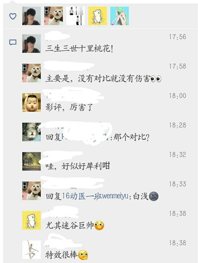Image resolution: width=198 pixels, height=263 pixels.
Task: Tap the ballerina avatar at 18:38
Action: click(32, 250)
